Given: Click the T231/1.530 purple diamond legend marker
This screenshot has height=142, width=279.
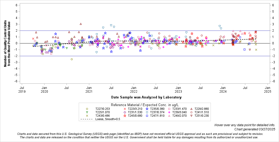Looking at the screenshot, I should coord(125,112).
